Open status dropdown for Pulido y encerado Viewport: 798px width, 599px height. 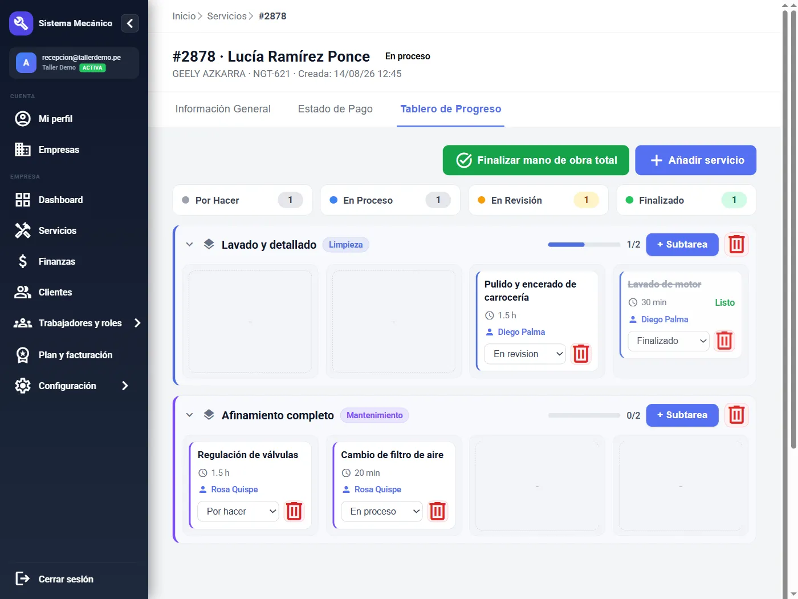tap(525, 354)
